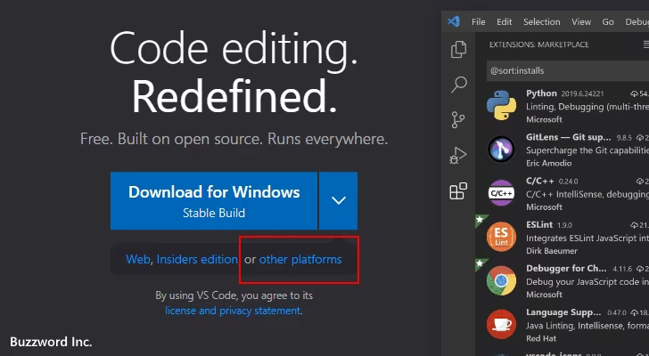This screenshot has width=649, height=356.
Task: Click the Python extension logo
Action: [x=501, y=105]
